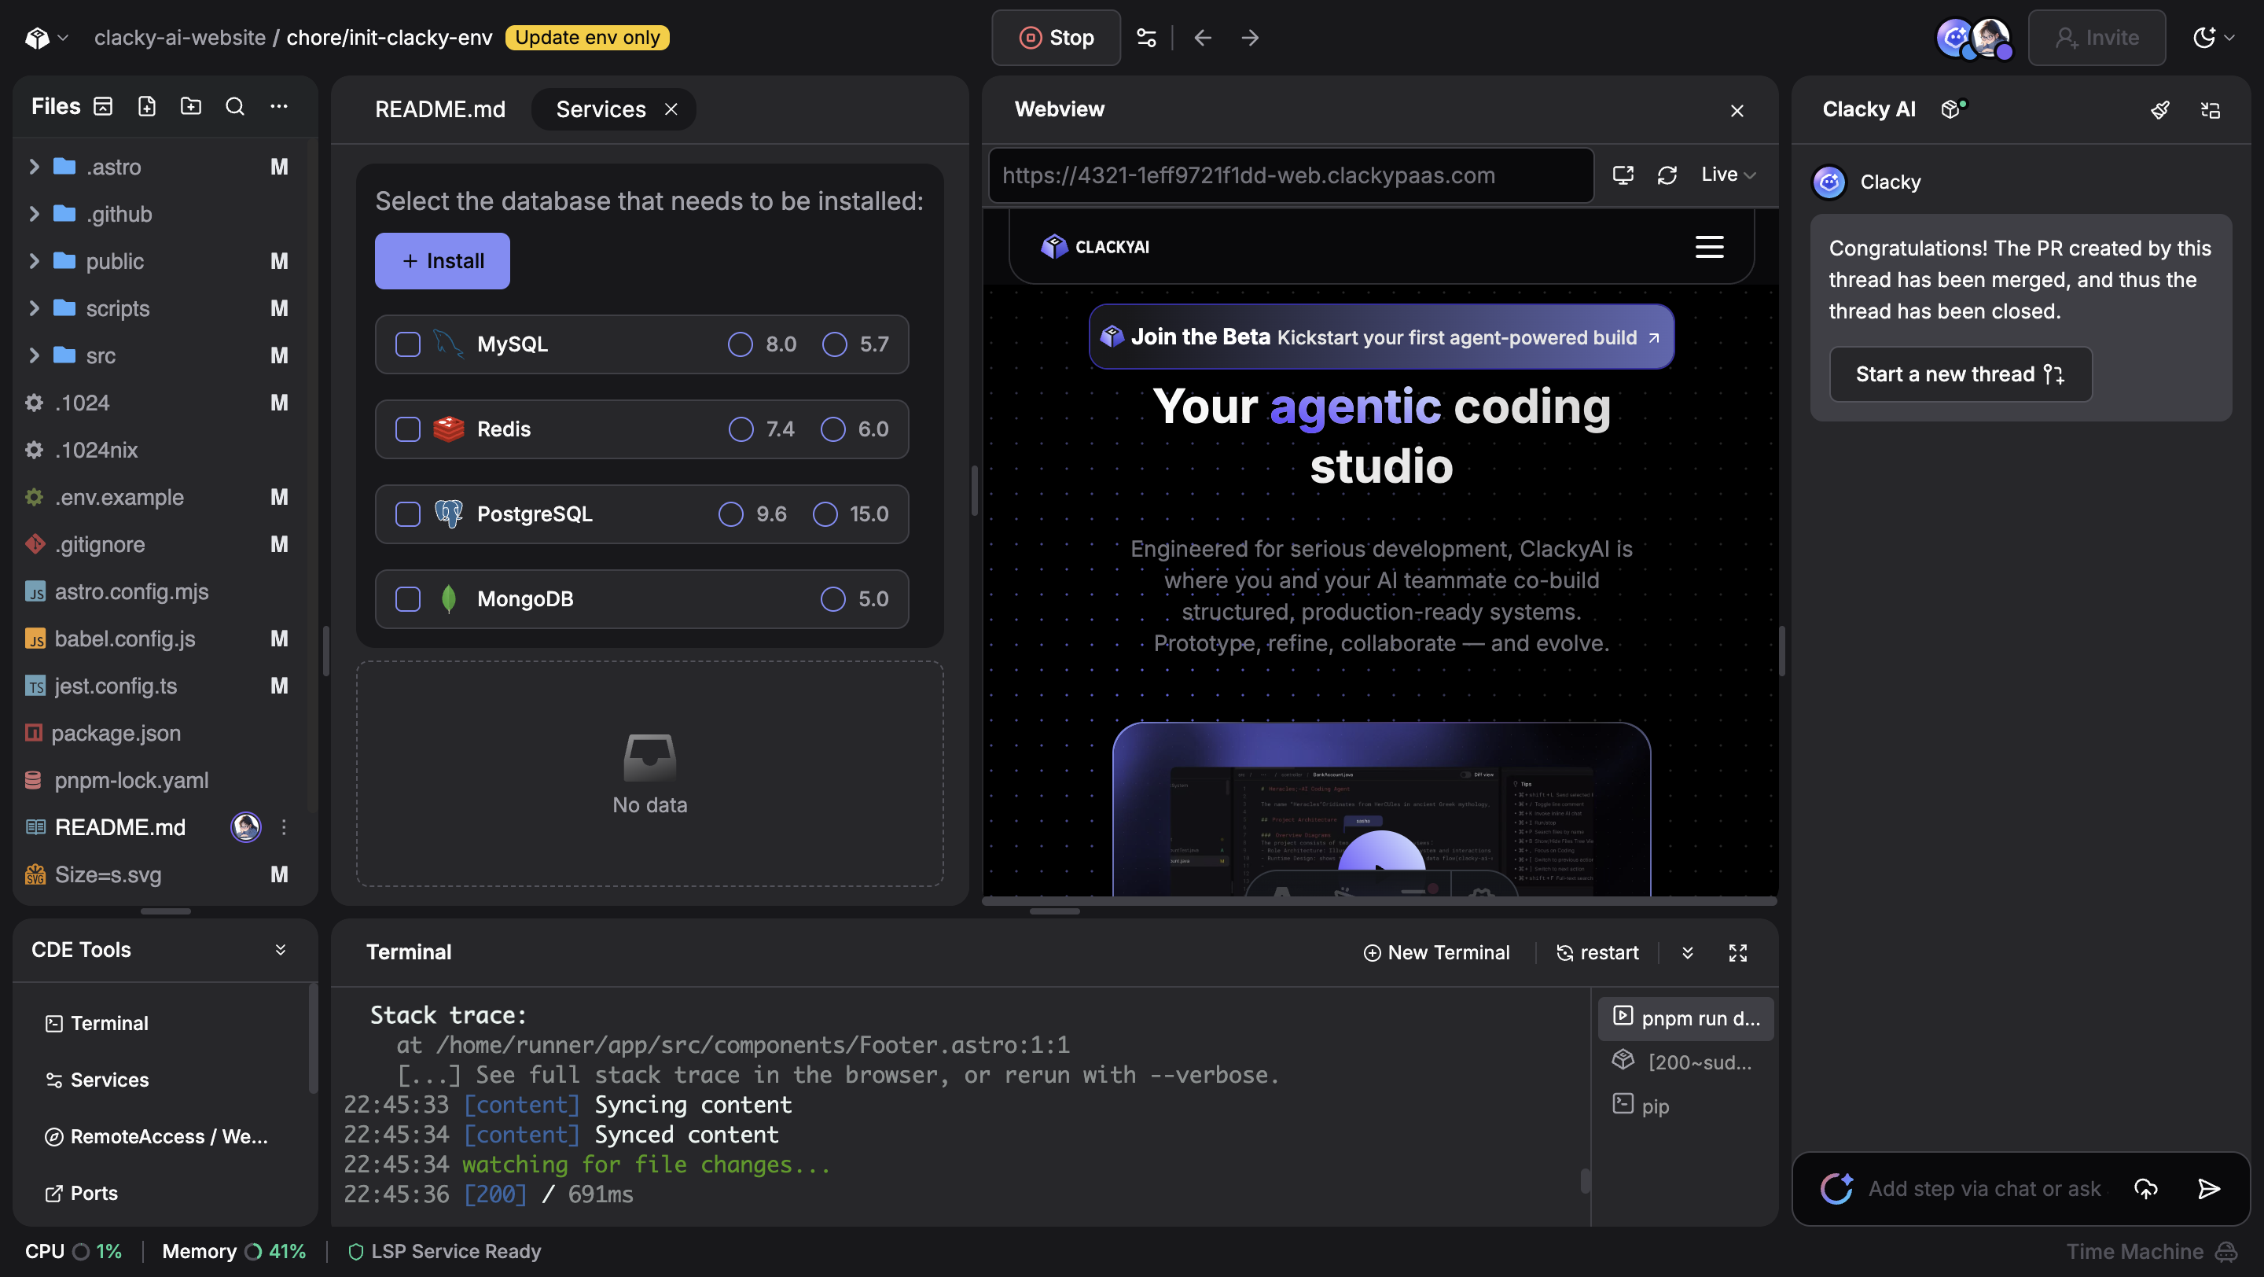This screenshot has height=1277, width=2264.
Task: Refresh the Webview page
Action: tap(1667, 174)
